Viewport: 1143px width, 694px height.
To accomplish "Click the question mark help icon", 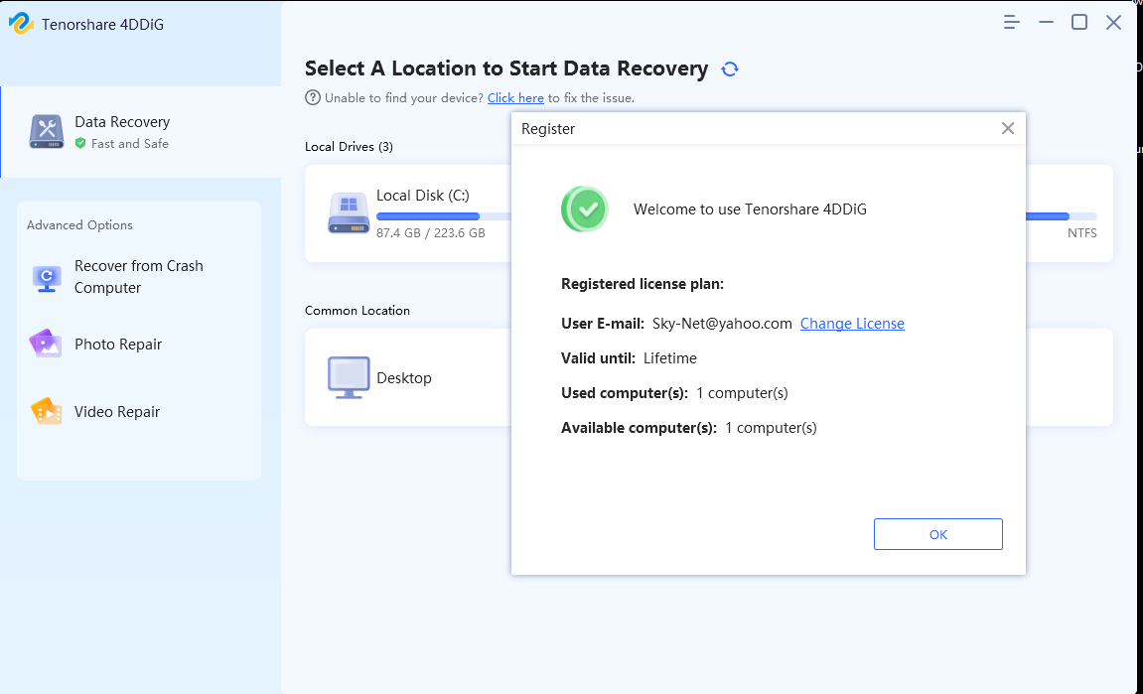I will 313,97.
